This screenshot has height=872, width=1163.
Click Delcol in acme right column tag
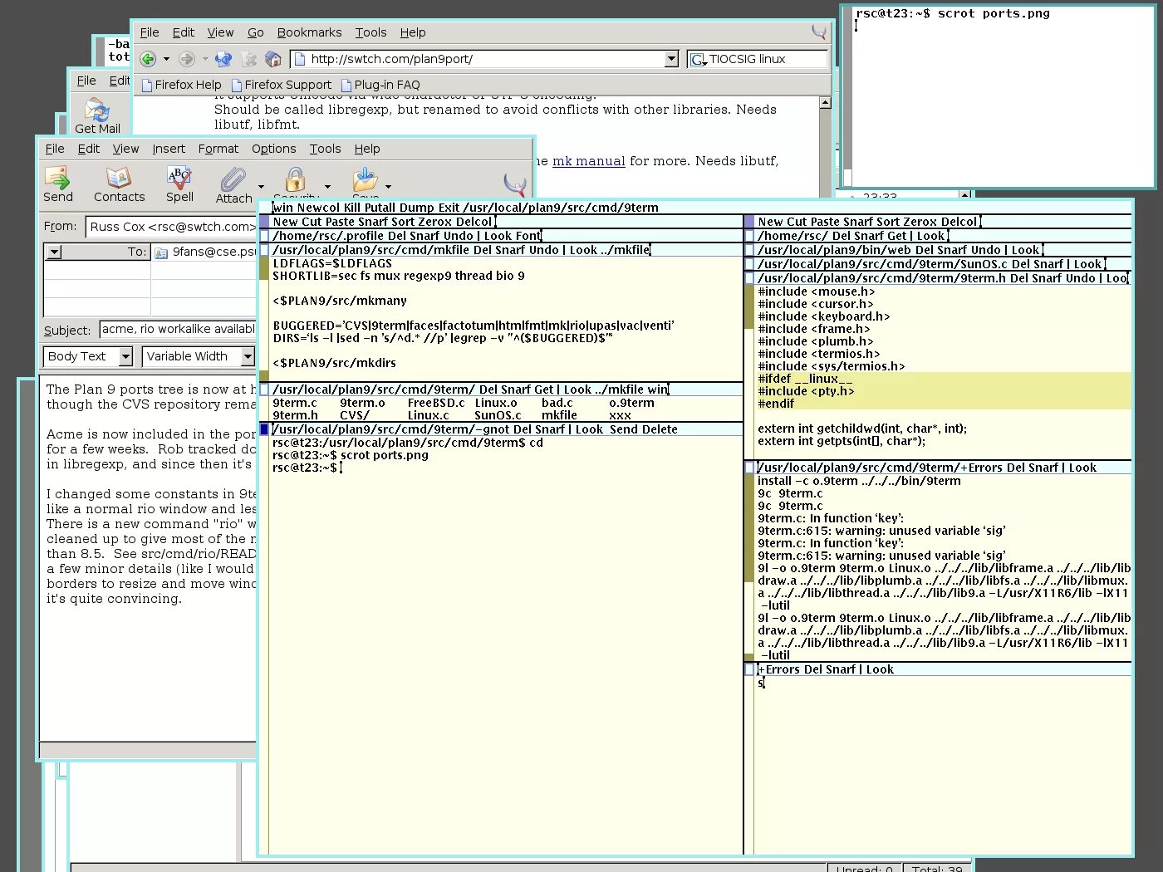point(959,222)
